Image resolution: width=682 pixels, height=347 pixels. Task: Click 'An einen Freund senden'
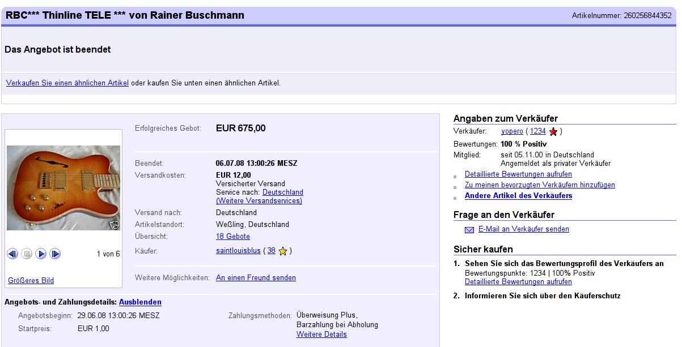[256, 278]
